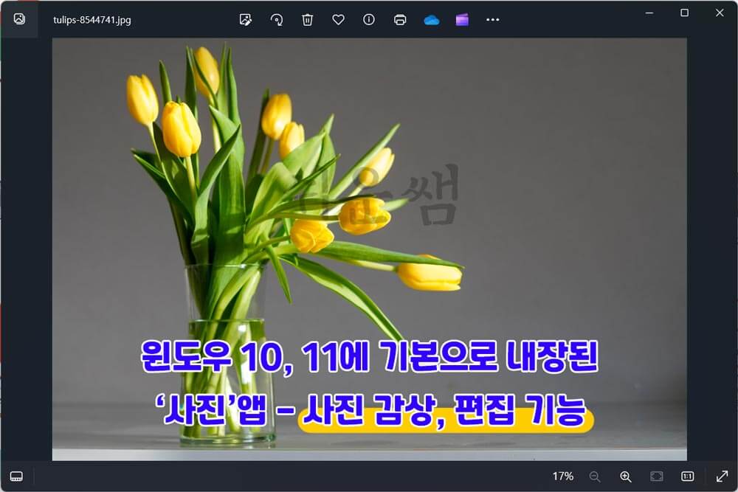Zoom out of the photo
Image resolution: width=738 pixels, height=492 pixels.
click(595, 477)
